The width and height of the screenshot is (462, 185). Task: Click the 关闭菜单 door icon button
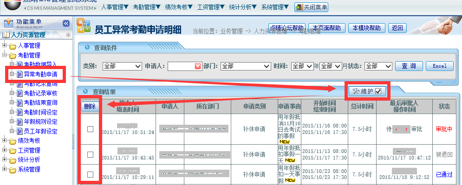tap(299, 7)
